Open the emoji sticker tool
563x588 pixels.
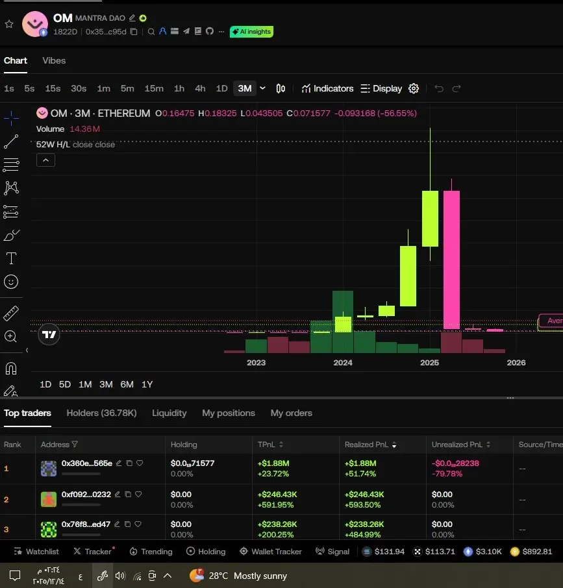pyautogui.click(x=11, y=282)
